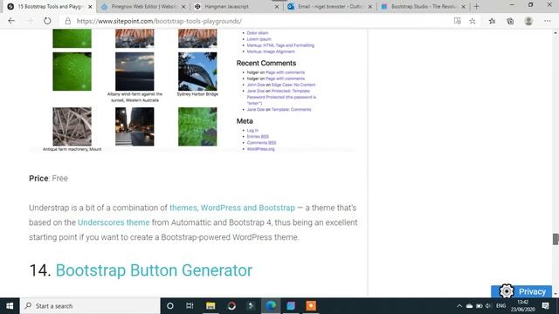This screenshot has width=559, height=314.
Task: Follow the themes, WordPress and Bootstrap link
Action: (232, 208)
